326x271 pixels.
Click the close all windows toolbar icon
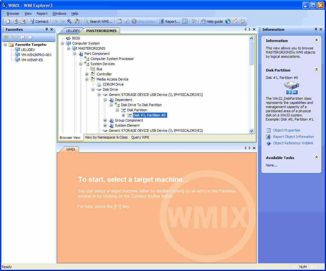(x=23, y=21)
